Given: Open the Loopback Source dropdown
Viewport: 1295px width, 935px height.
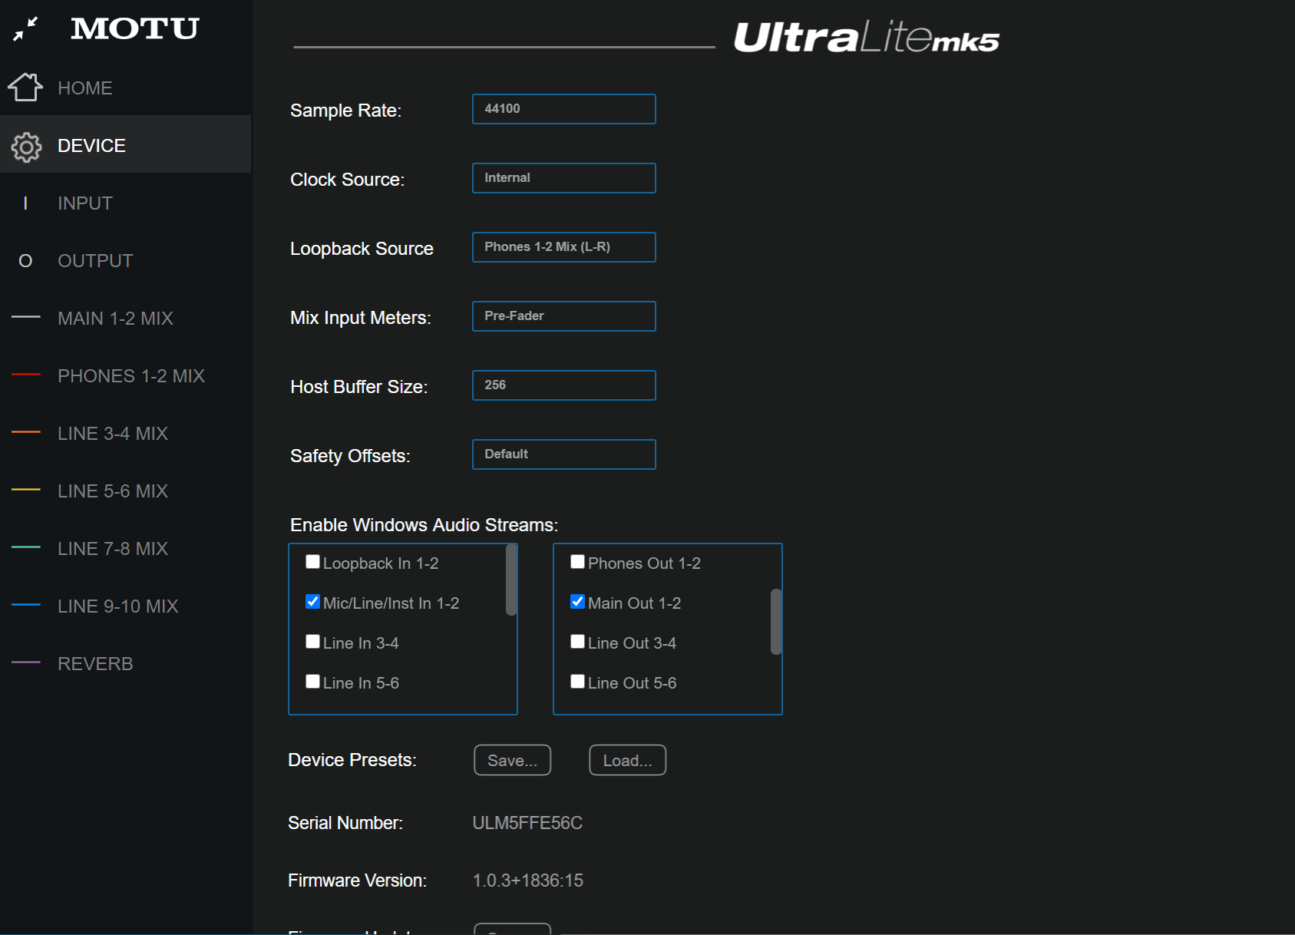Looking at the screenshot, I should pos(563,247).
